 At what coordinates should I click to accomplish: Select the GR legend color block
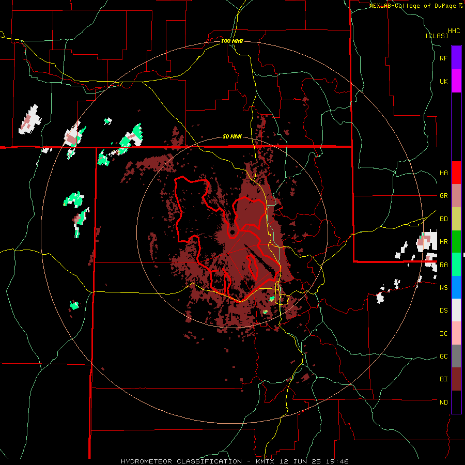pos(456,195)
